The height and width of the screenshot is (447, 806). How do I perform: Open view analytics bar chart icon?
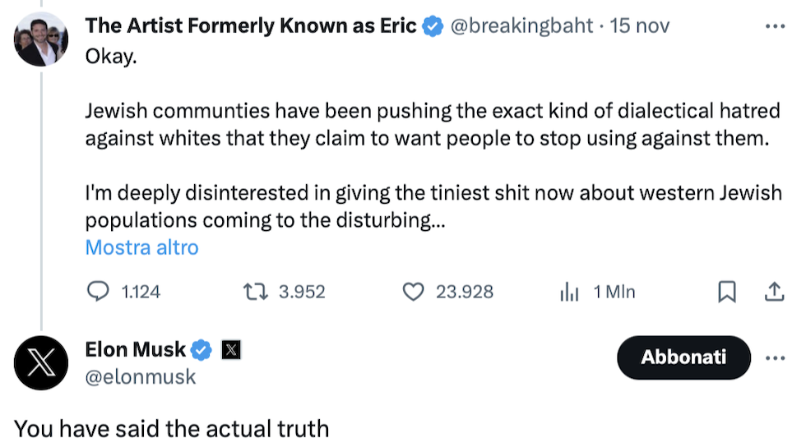569,292
